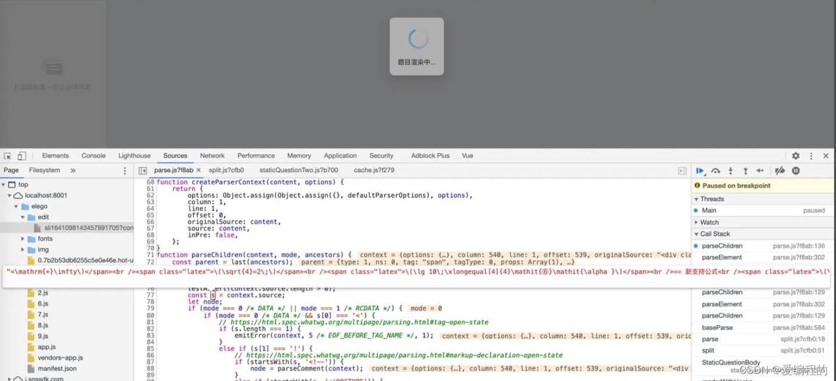Open 7.js in file tree
Image resolution: width=836 pixels, height=381 pixels.
[43, 315]
